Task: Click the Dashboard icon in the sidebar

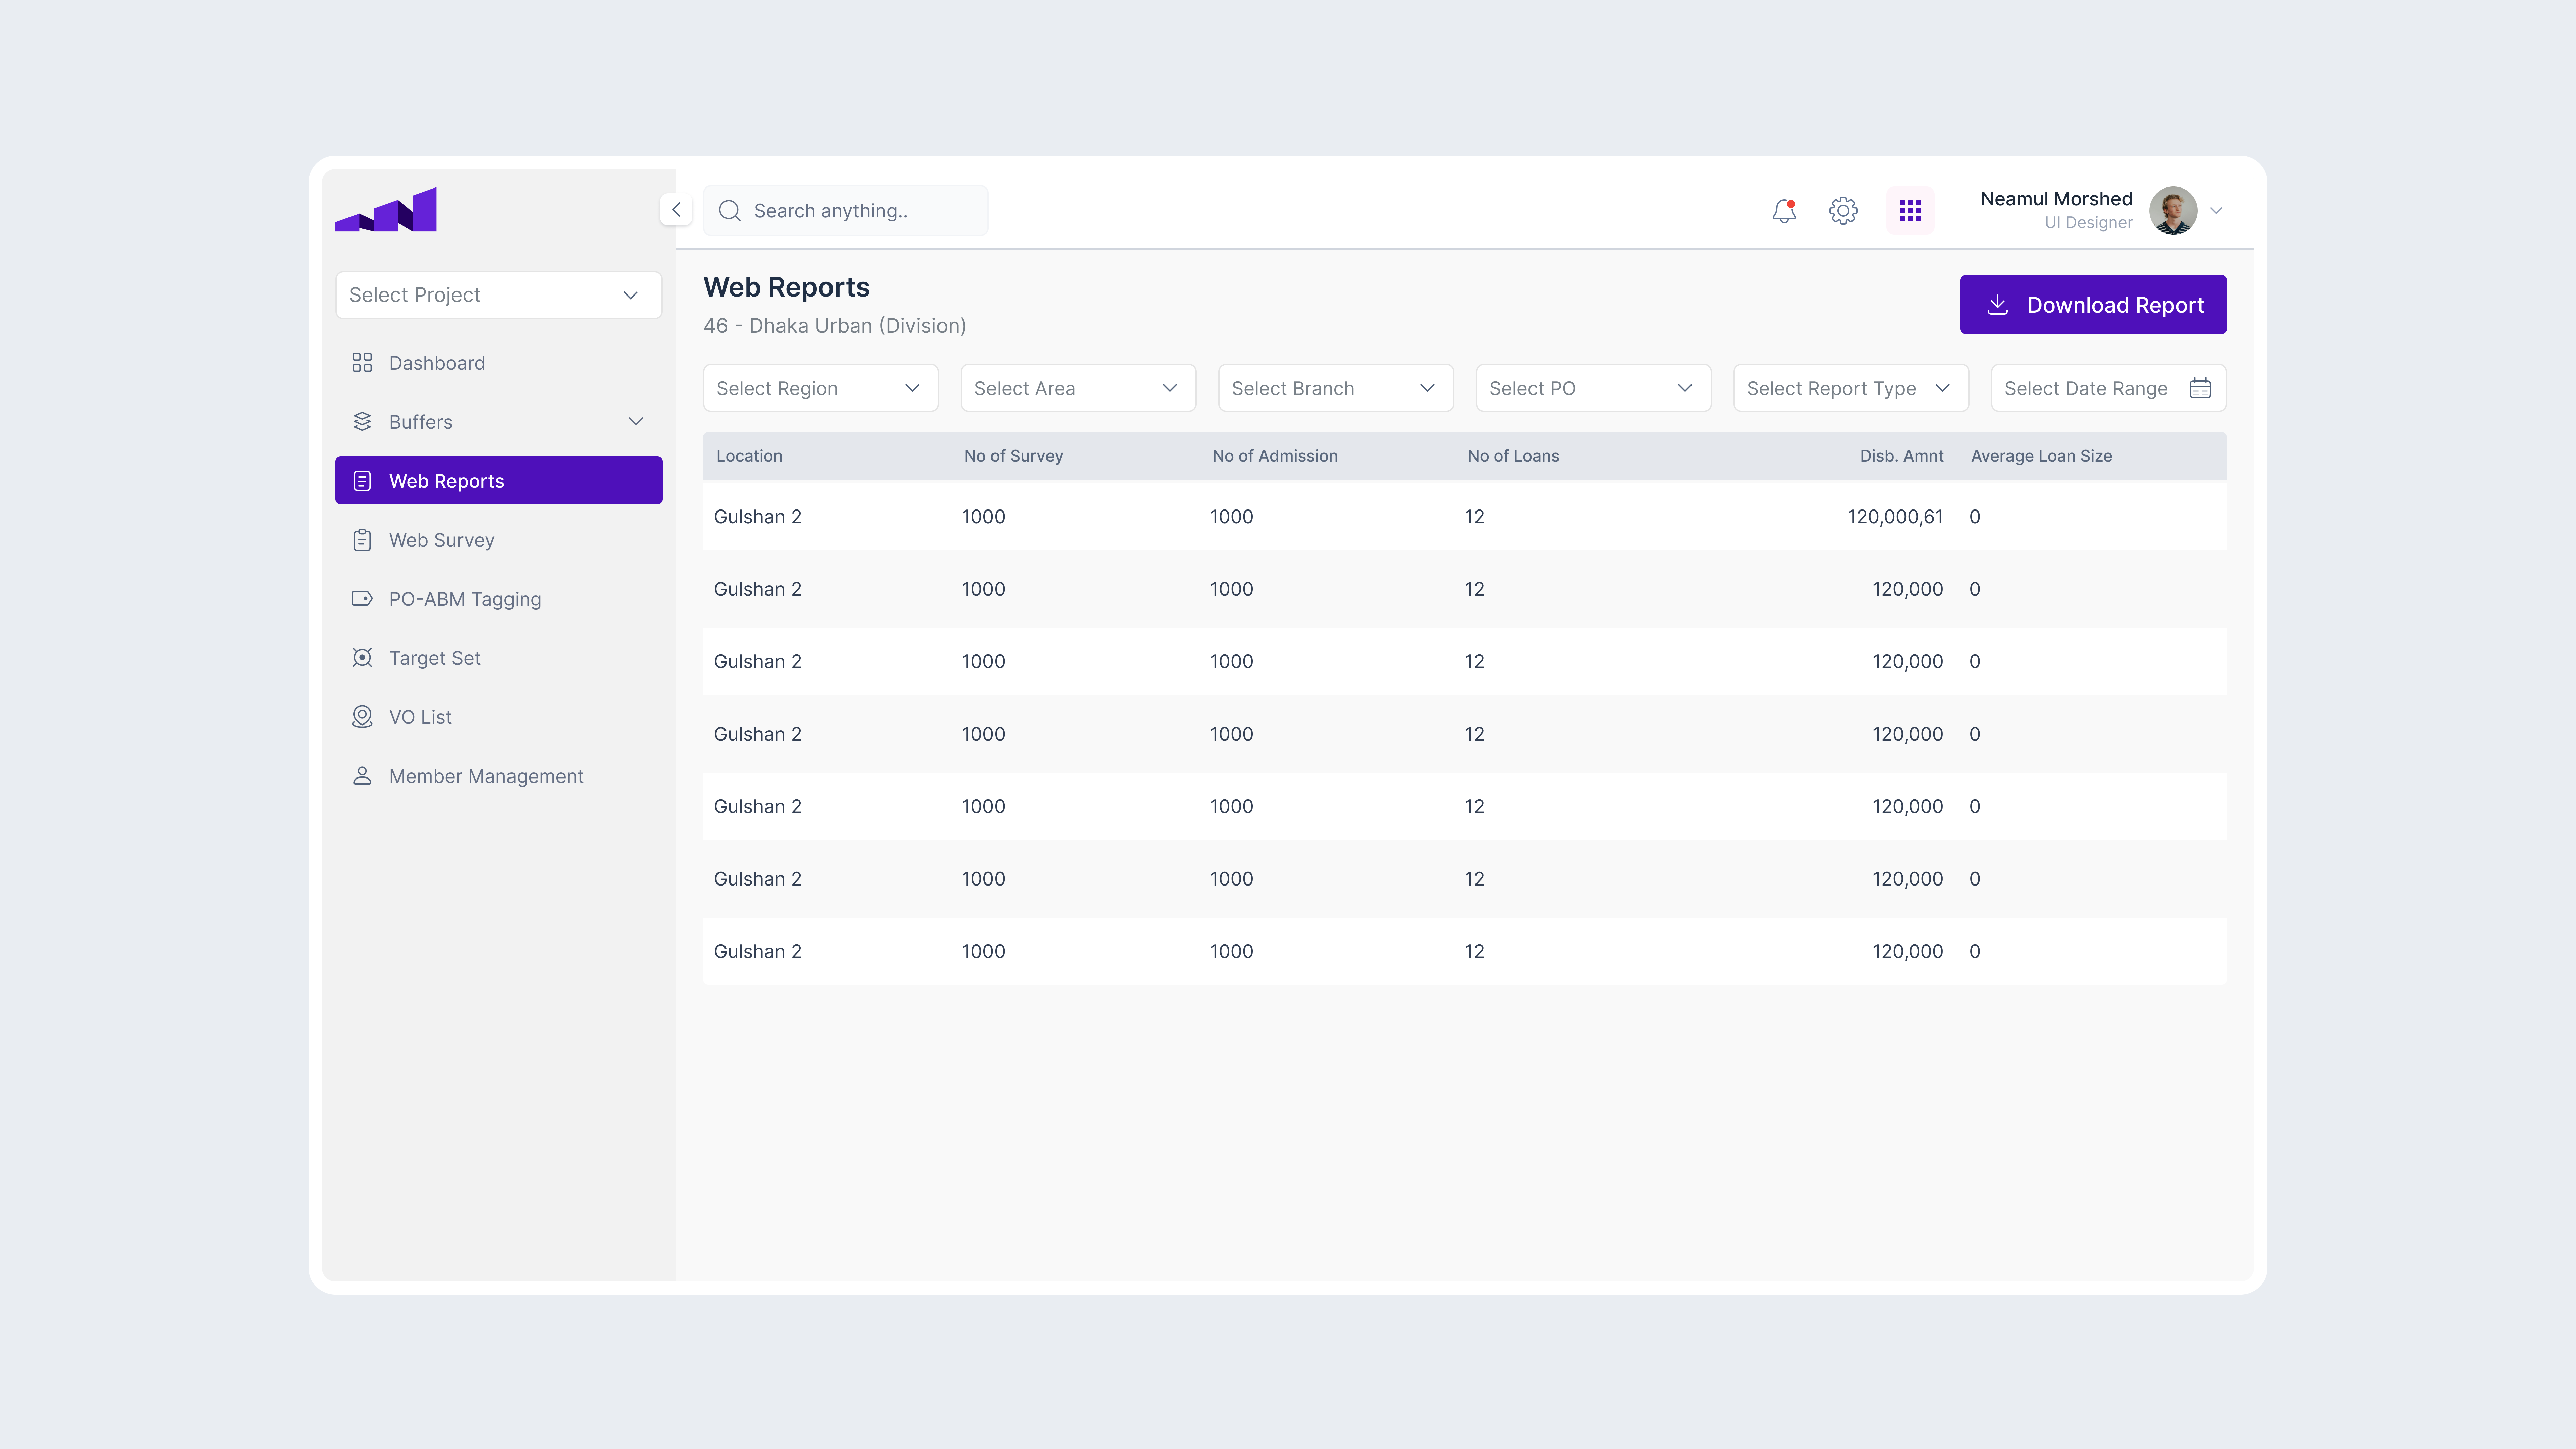Action: (x=362, y=362)
